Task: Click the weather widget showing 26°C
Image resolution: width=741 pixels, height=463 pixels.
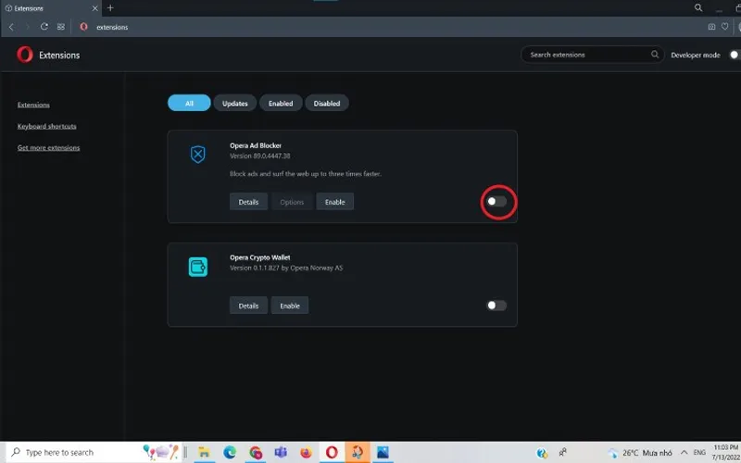Action: pos(640,453)
